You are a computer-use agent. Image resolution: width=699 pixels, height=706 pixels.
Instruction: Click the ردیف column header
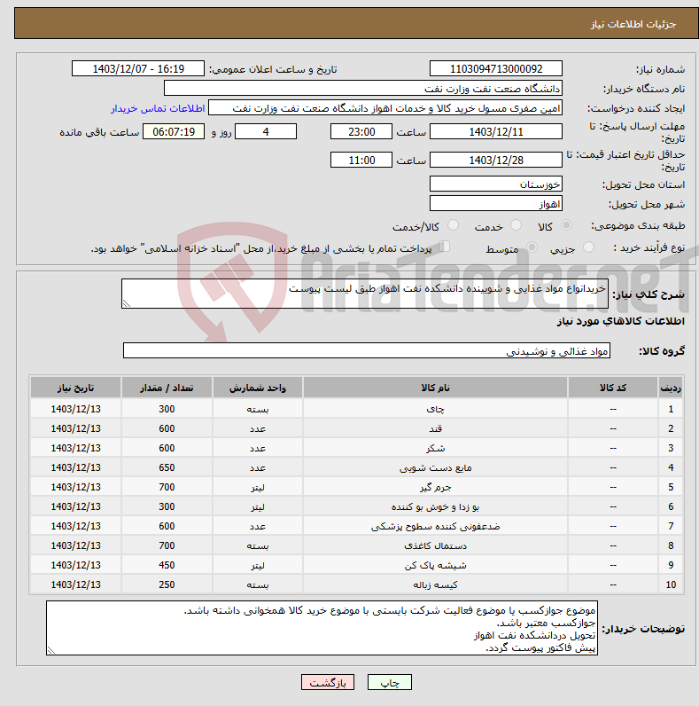click(x=671, y=388)
